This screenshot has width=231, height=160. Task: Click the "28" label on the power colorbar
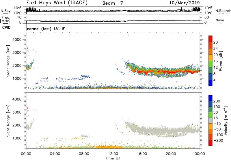click(x=215, y=42)
